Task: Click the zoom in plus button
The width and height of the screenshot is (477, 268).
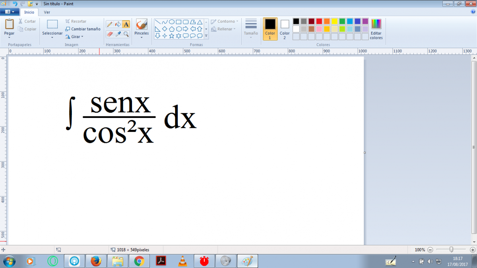Action: [x=472, y=250]
